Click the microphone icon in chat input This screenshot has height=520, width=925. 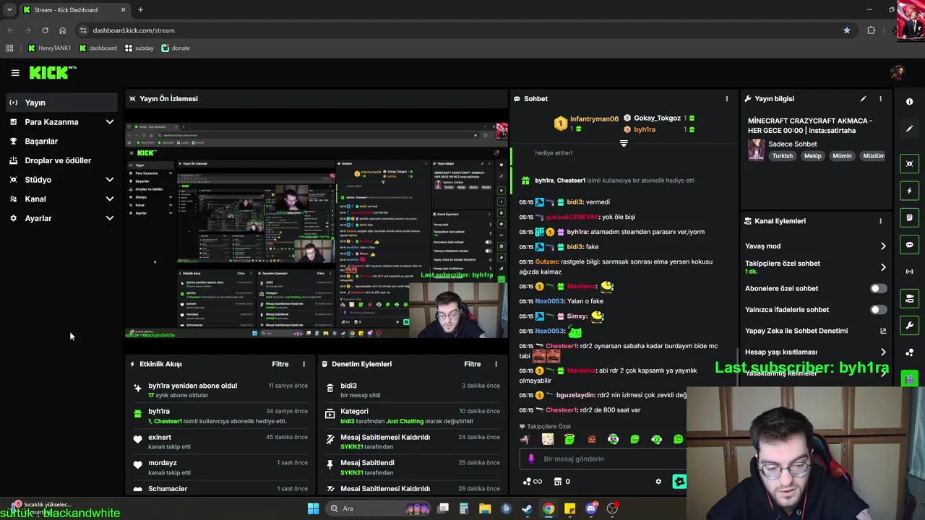pyautogui.click(x=531, y=459)
